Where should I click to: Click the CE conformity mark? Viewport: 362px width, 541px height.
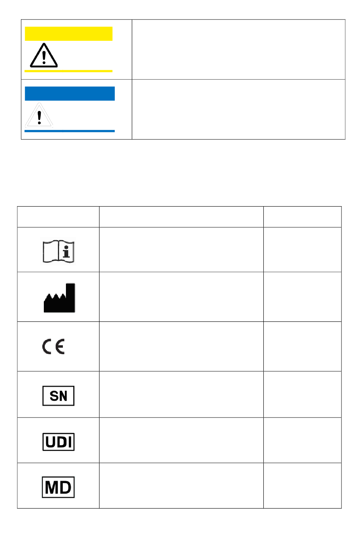(53, 346)
